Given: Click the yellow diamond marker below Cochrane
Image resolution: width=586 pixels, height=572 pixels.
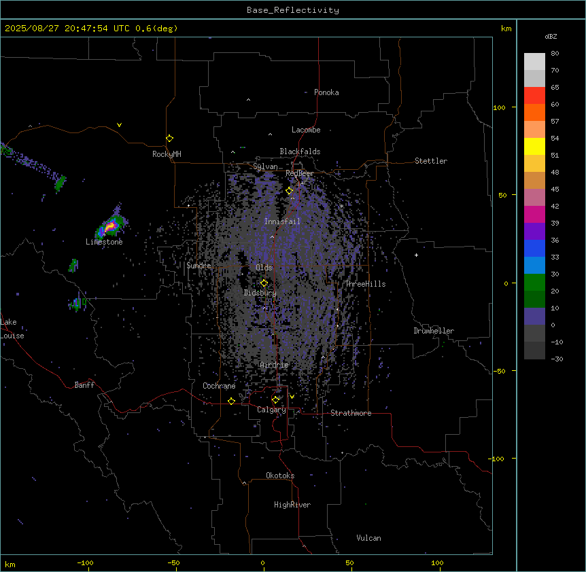Looking at the screenshot, I should pos(231,401).
